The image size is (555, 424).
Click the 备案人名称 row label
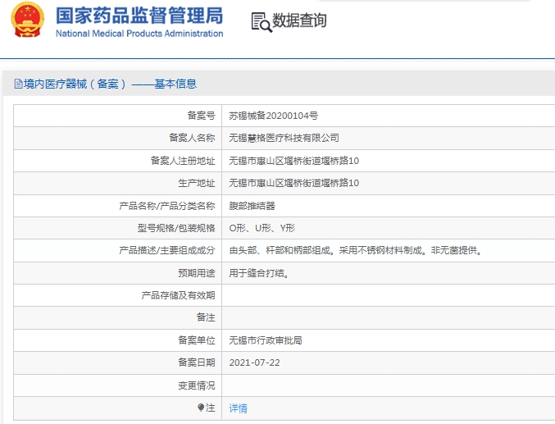(x=192, y=138)
